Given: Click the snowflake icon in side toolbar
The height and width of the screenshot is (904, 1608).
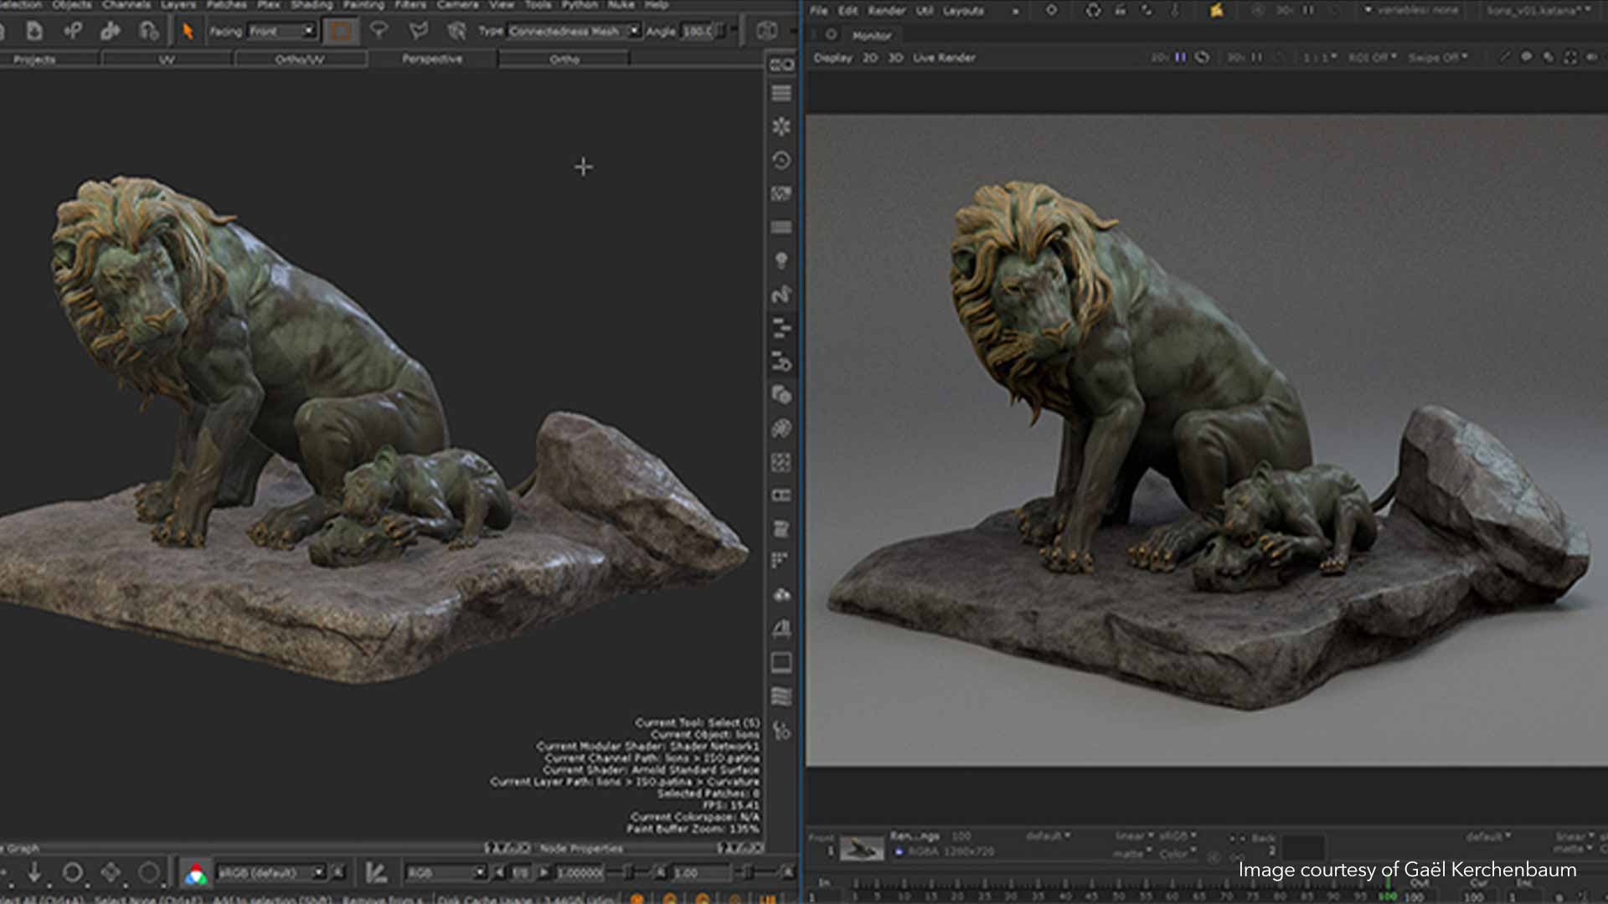Looking at the screenshot, I should (x=781, y=126).
